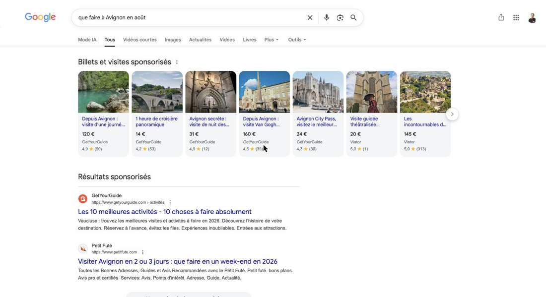Screen dimensions: 546x297
Task: Open Depuis Avignon visite Van Gogh link
Action: point(261,121)
